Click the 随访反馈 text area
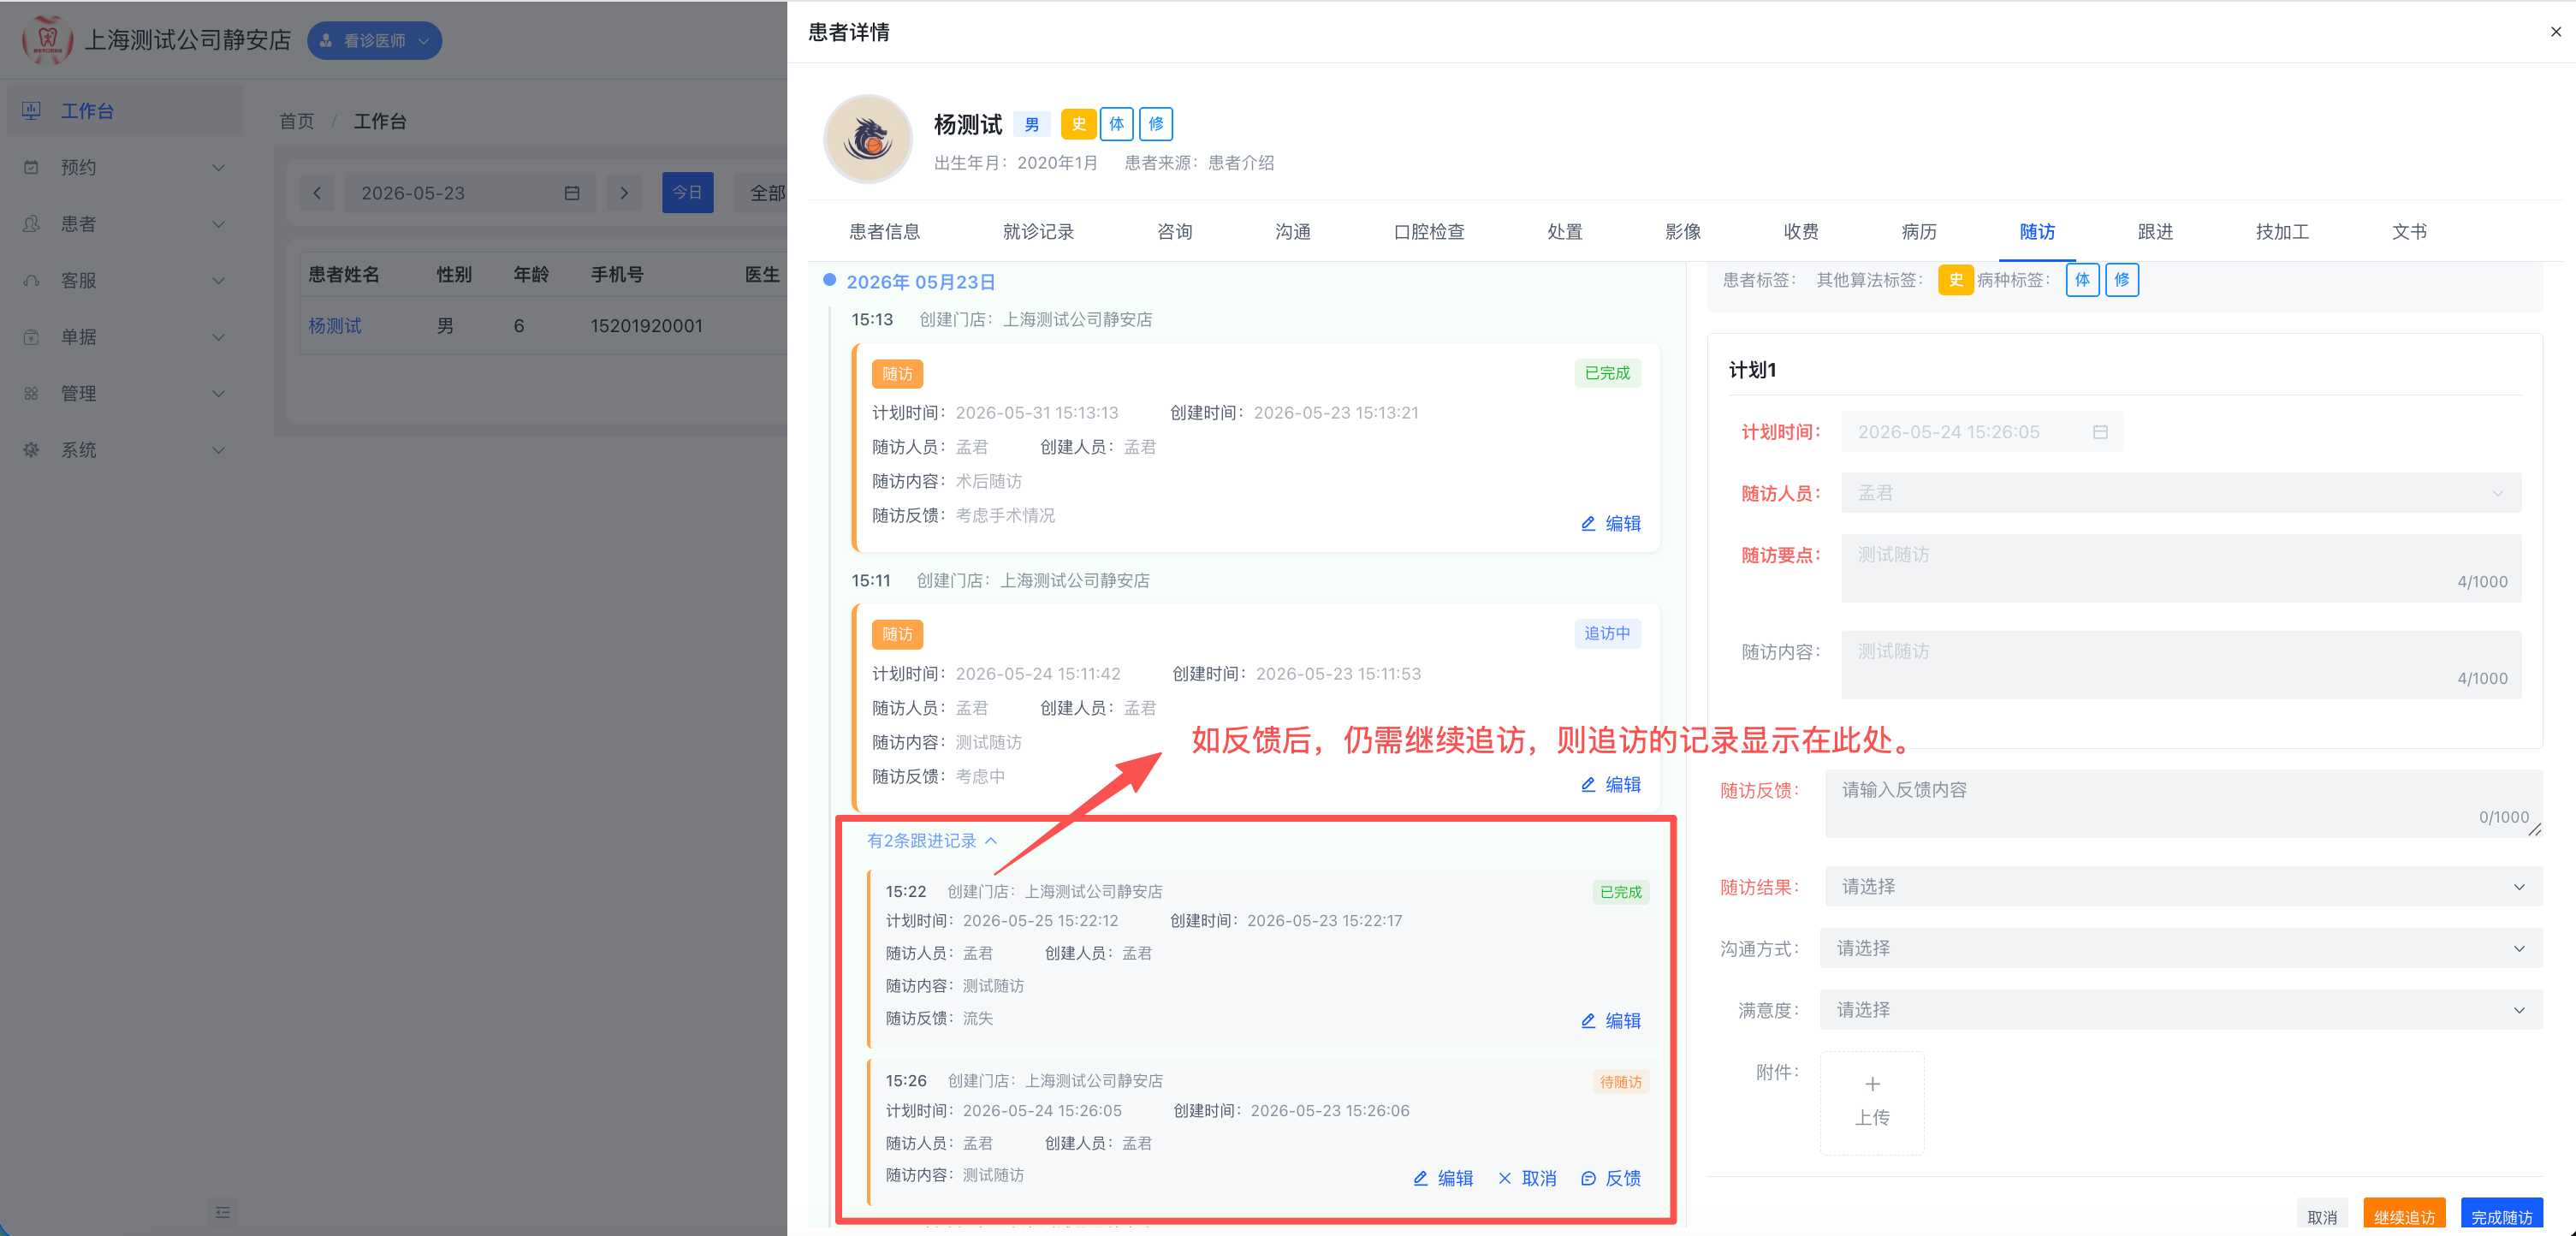Viewport: 2576px width, 1236px height. (2183, 803)
